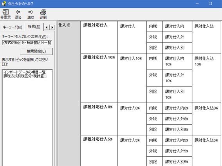Screen dimensions: 222x166
Task: Go back with the 戻る arrow
Action: (x=18, y=14)
